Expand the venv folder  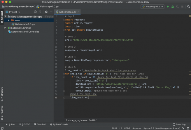(9, 20)
